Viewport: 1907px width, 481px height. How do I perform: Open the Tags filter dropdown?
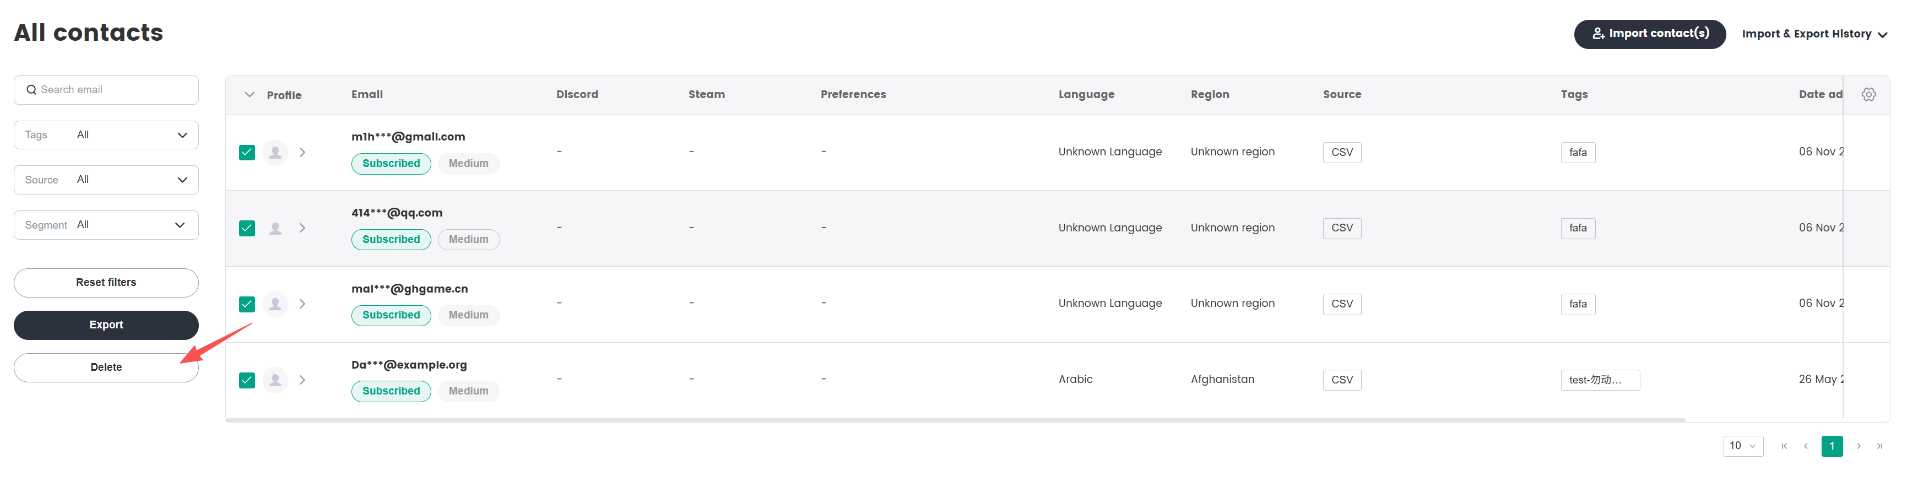tap(106, 134)
